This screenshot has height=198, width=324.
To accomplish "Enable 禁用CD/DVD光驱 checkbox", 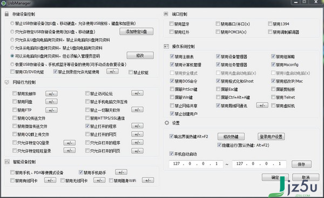I will click(x=12, y=72).
